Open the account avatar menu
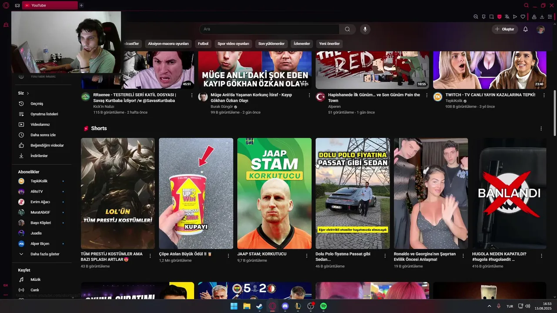This screenshot has width=557, height=313. click(x=540, y=29)
